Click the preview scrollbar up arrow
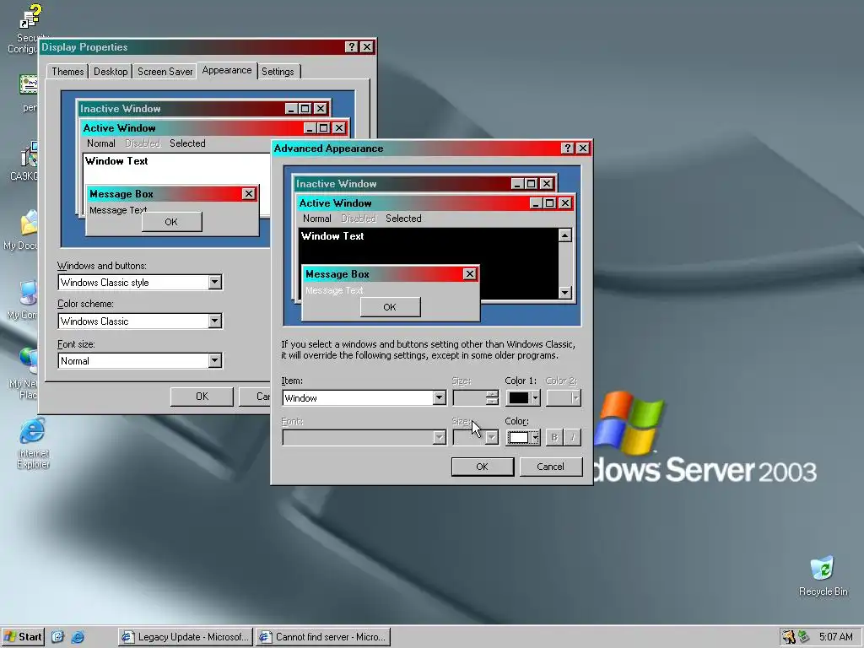This screenshot has width=864, height=648. (x=564, y=235)
